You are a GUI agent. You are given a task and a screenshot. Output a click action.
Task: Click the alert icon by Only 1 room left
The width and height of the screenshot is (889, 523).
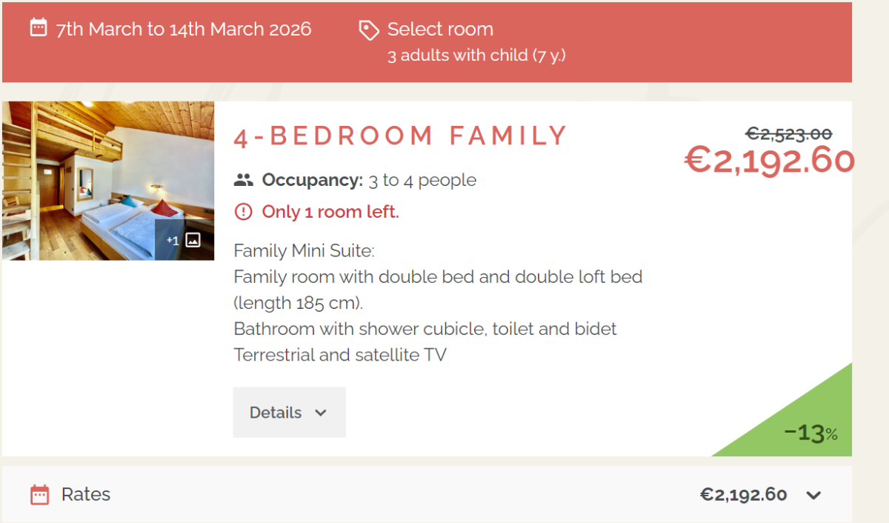click(243, 212)
